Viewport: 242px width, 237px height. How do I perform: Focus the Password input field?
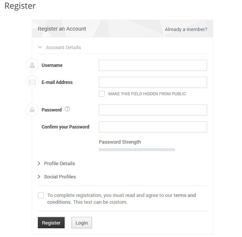point(153,110)
